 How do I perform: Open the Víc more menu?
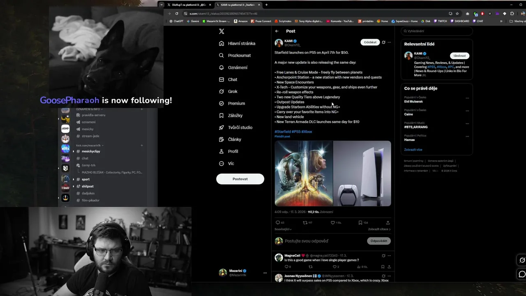(x=226, y=163)
